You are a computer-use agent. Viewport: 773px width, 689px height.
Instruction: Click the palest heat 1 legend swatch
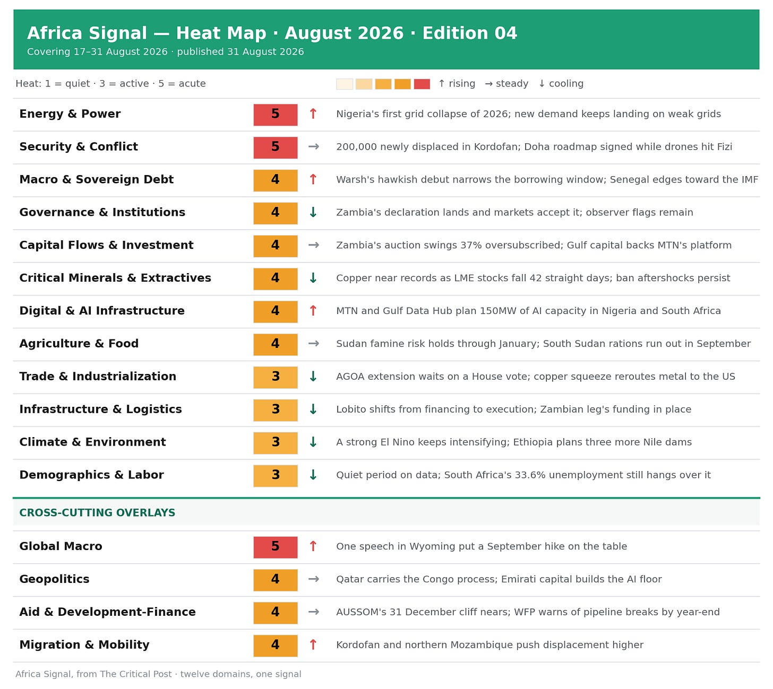coord(345,84)
